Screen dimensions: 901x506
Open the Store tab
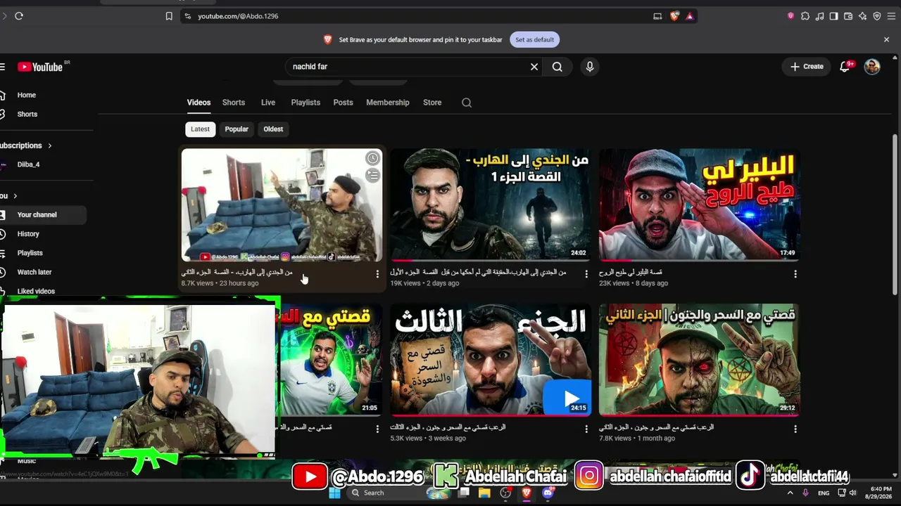coord(432,103)
